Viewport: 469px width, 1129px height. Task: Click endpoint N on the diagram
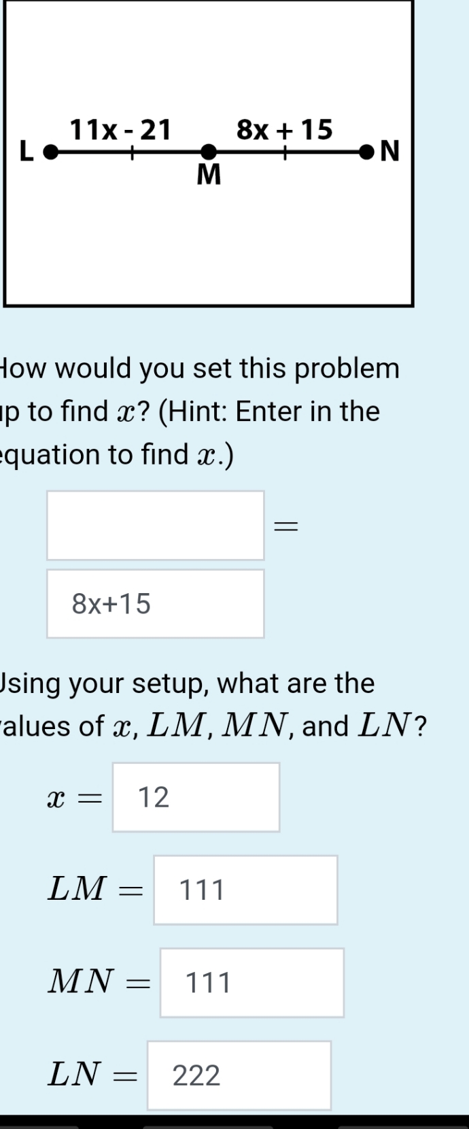(367, 150)
